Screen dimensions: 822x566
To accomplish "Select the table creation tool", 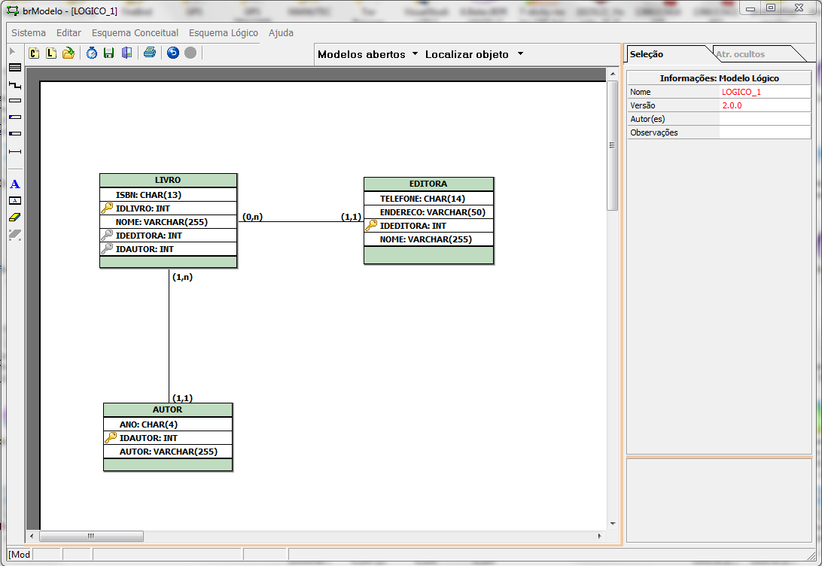I will tap(15, 68).
